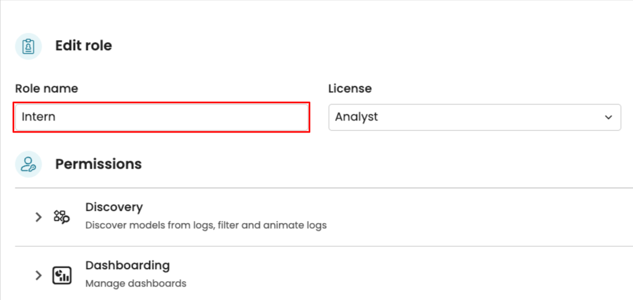Image resolution: width=633 pixels, height=300 pixels.
Task: Click the License label
Action: [x=350, y=88]
